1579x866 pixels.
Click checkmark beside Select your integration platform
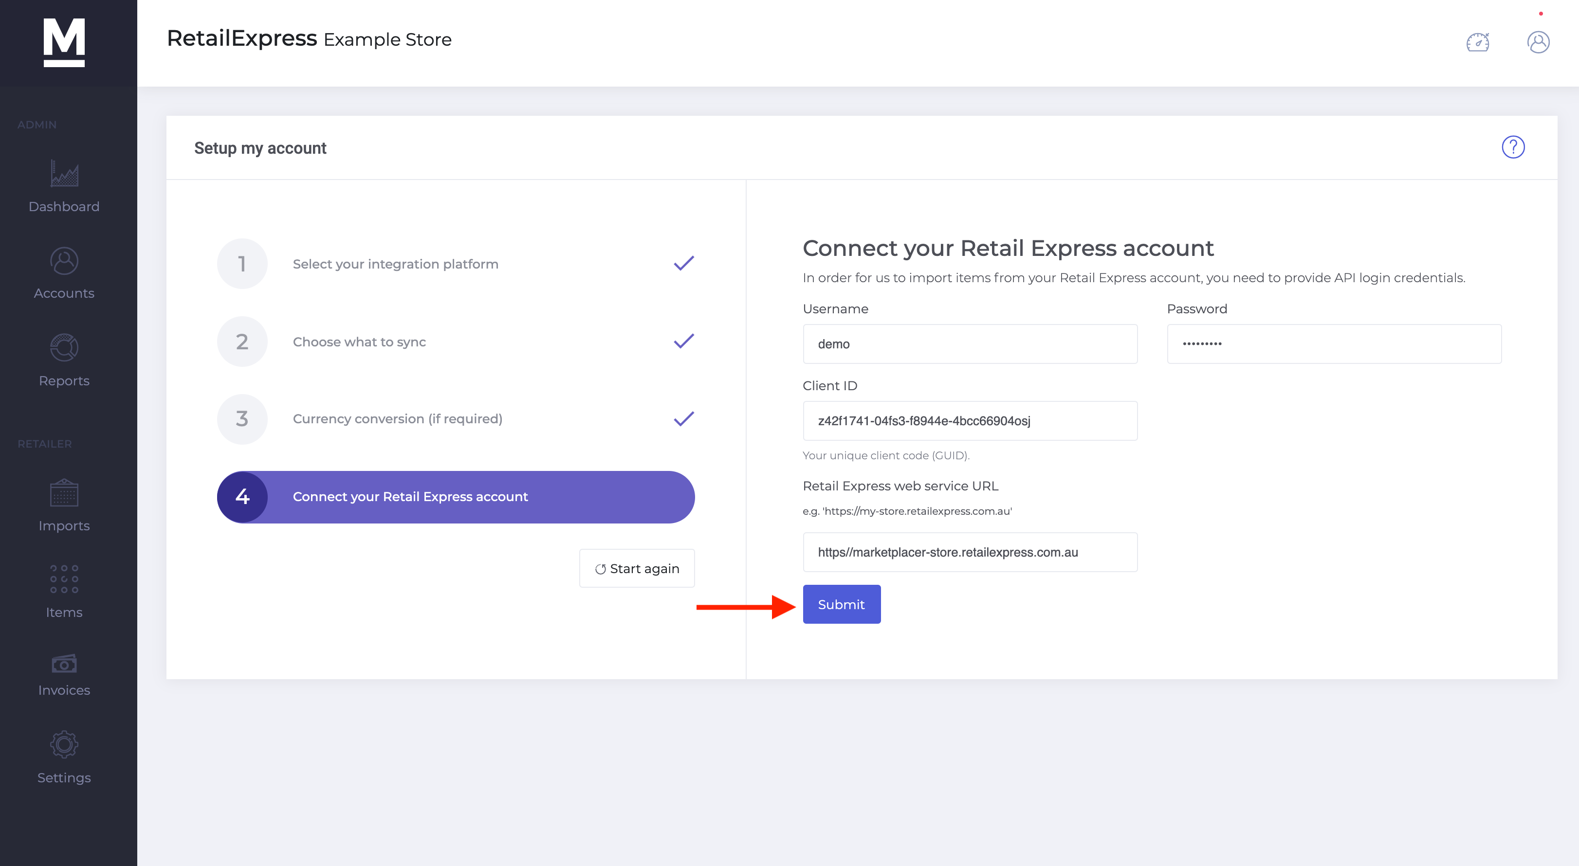point(683,264)
